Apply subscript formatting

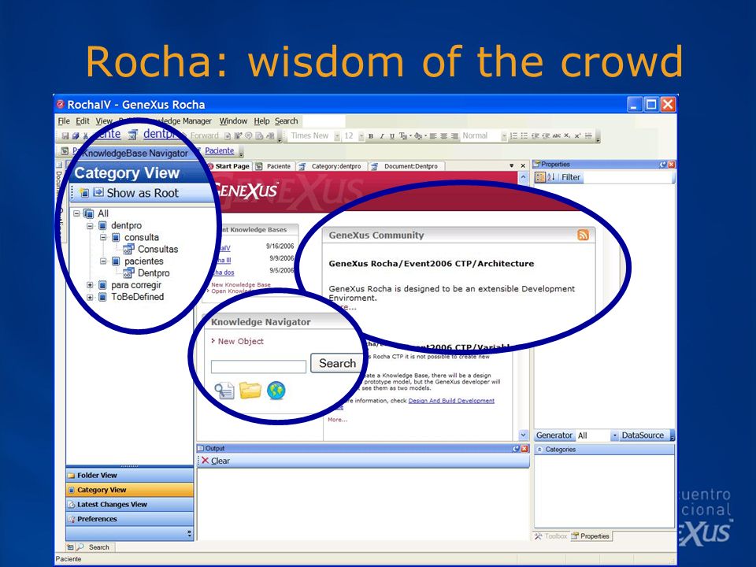tap(567, 136)
